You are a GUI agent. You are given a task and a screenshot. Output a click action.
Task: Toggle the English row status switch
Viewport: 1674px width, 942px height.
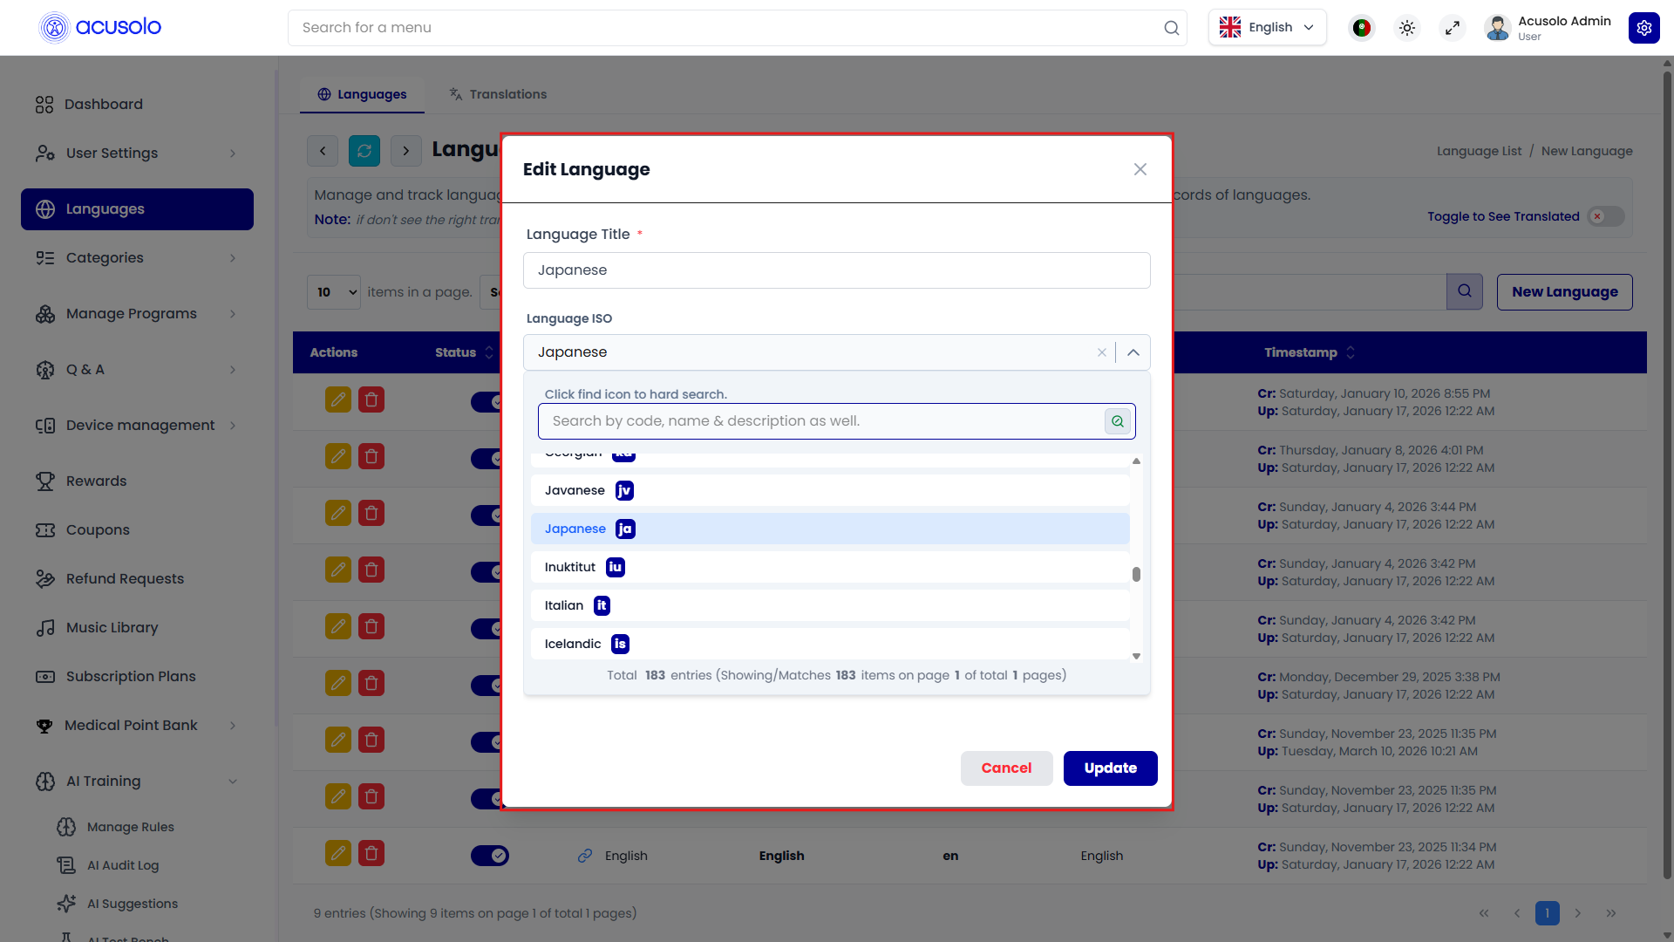coord(490,856)
